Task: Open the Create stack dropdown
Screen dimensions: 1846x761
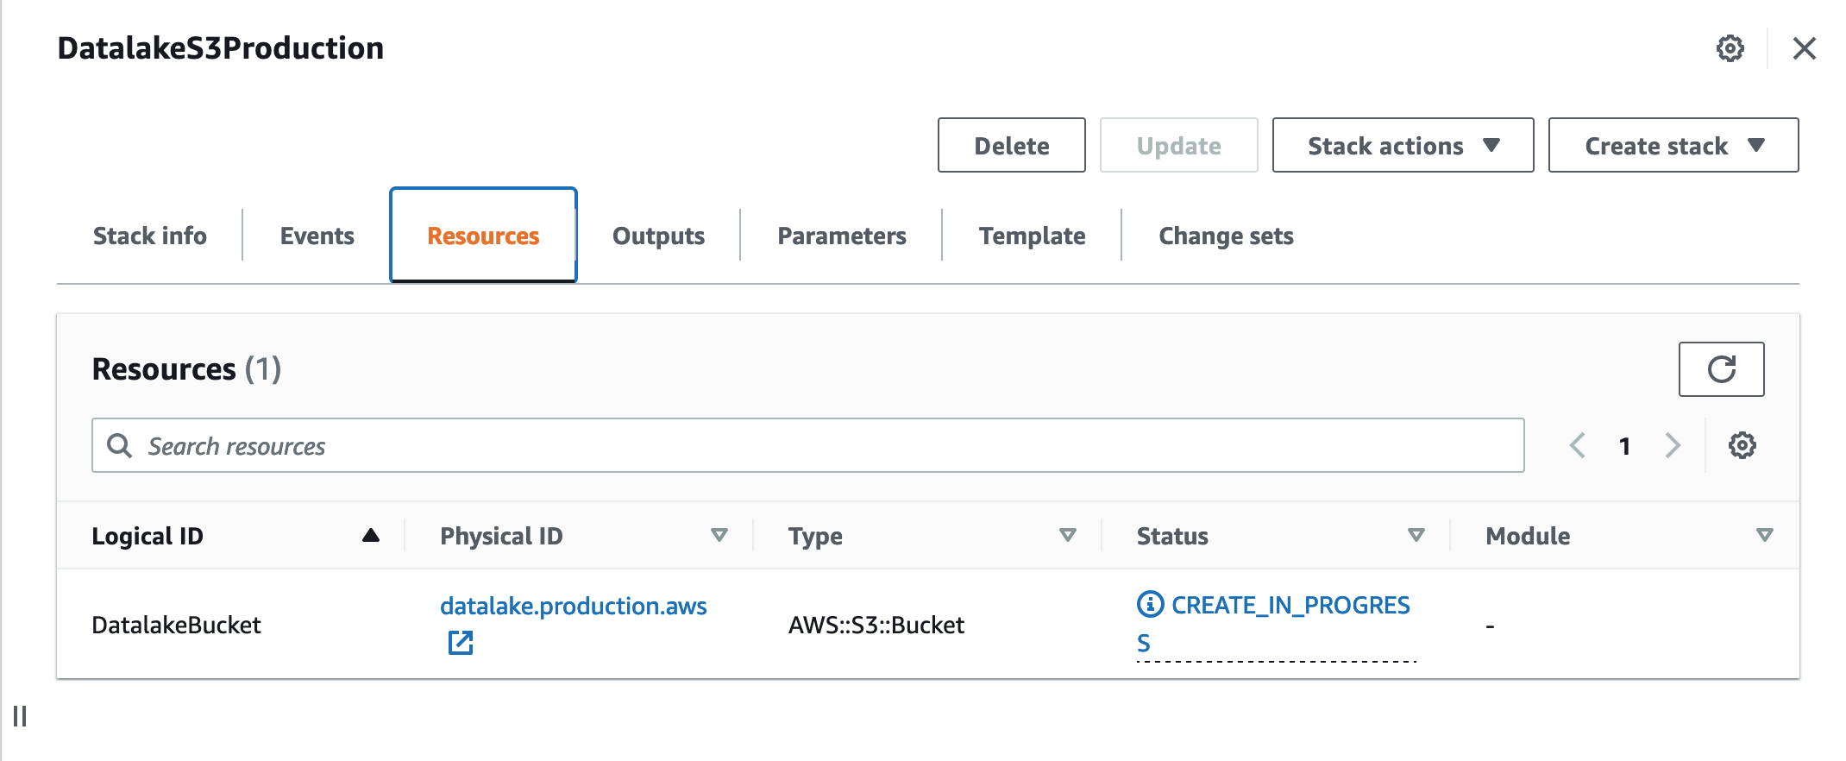Action: click(x=1673, y=146)
